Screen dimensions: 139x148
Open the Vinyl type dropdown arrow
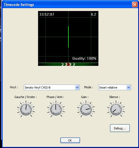pyautogui.click(x=77, y=88)
